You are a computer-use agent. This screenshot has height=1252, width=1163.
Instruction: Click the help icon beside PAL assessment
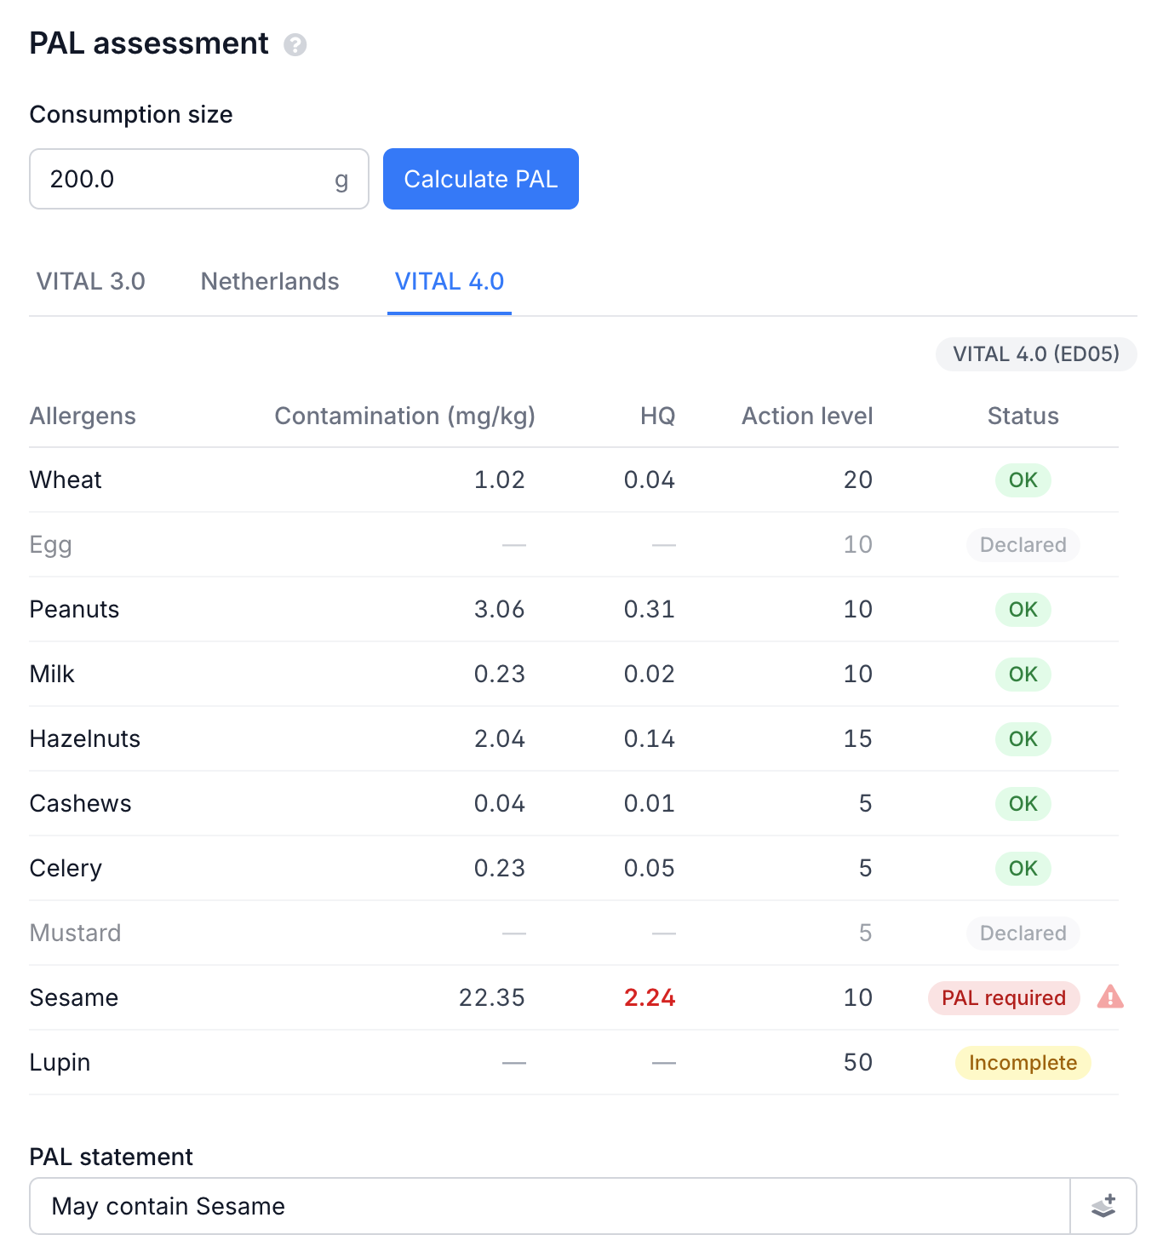click(295, 44)
